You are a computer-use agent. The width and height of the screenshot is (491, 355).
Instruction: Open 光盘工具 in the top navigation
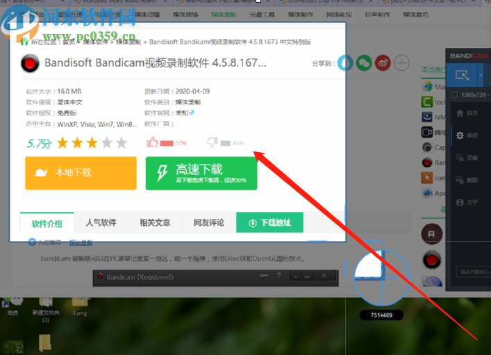pyautogui.click(x=262, y=15)
